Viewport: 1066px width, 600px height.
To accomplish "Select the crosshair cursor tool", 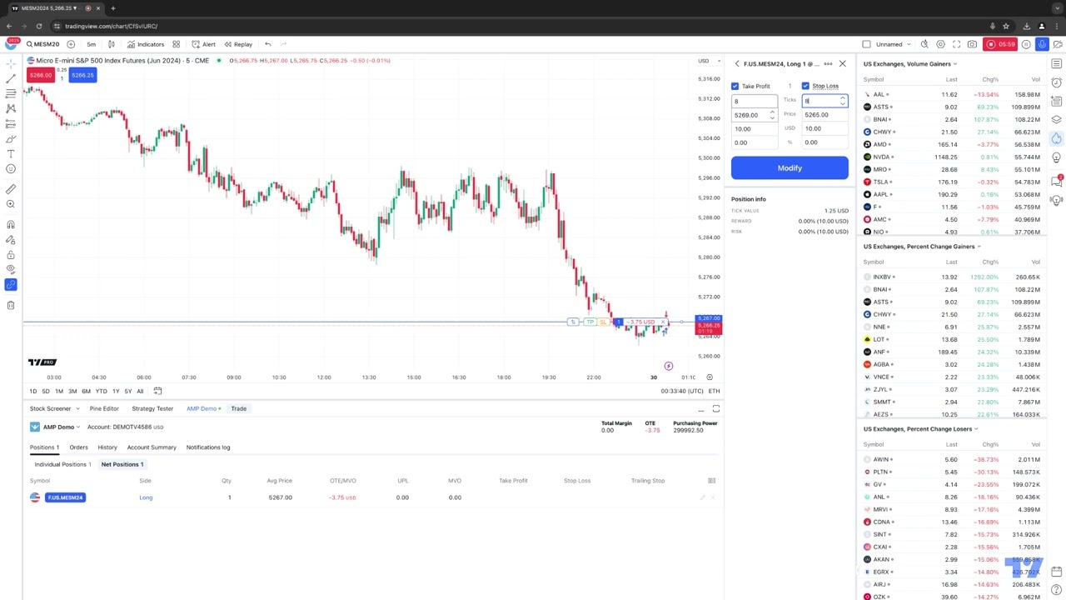I will coord(11,63).
